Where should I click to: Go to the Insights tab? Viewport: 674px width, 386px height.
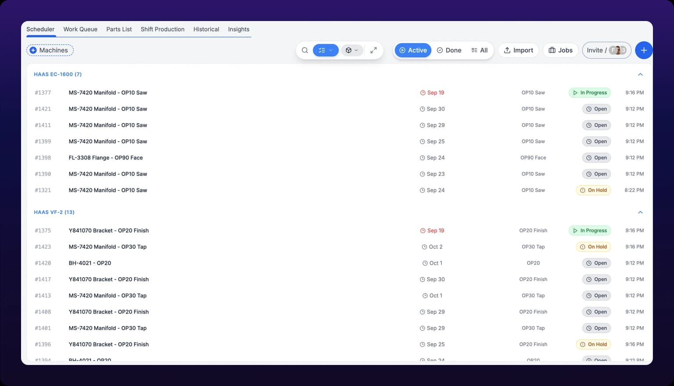[x=239, y=29]
